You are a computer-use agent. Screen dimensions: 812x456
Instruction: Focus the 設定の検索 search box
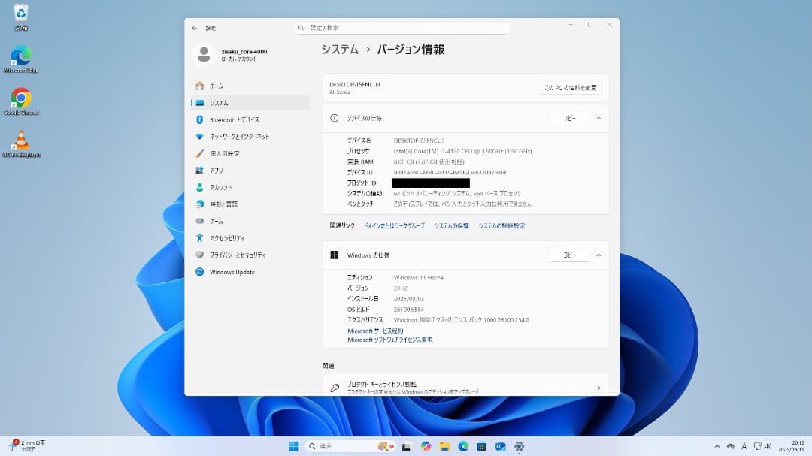point(401,28)
